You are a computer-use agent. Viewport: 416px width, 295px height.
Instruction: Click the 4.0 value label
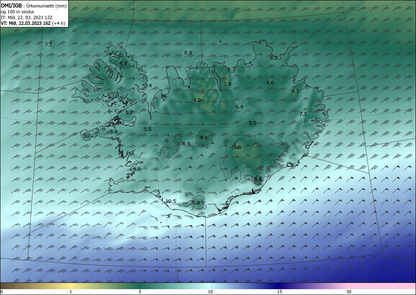[197, 100]
